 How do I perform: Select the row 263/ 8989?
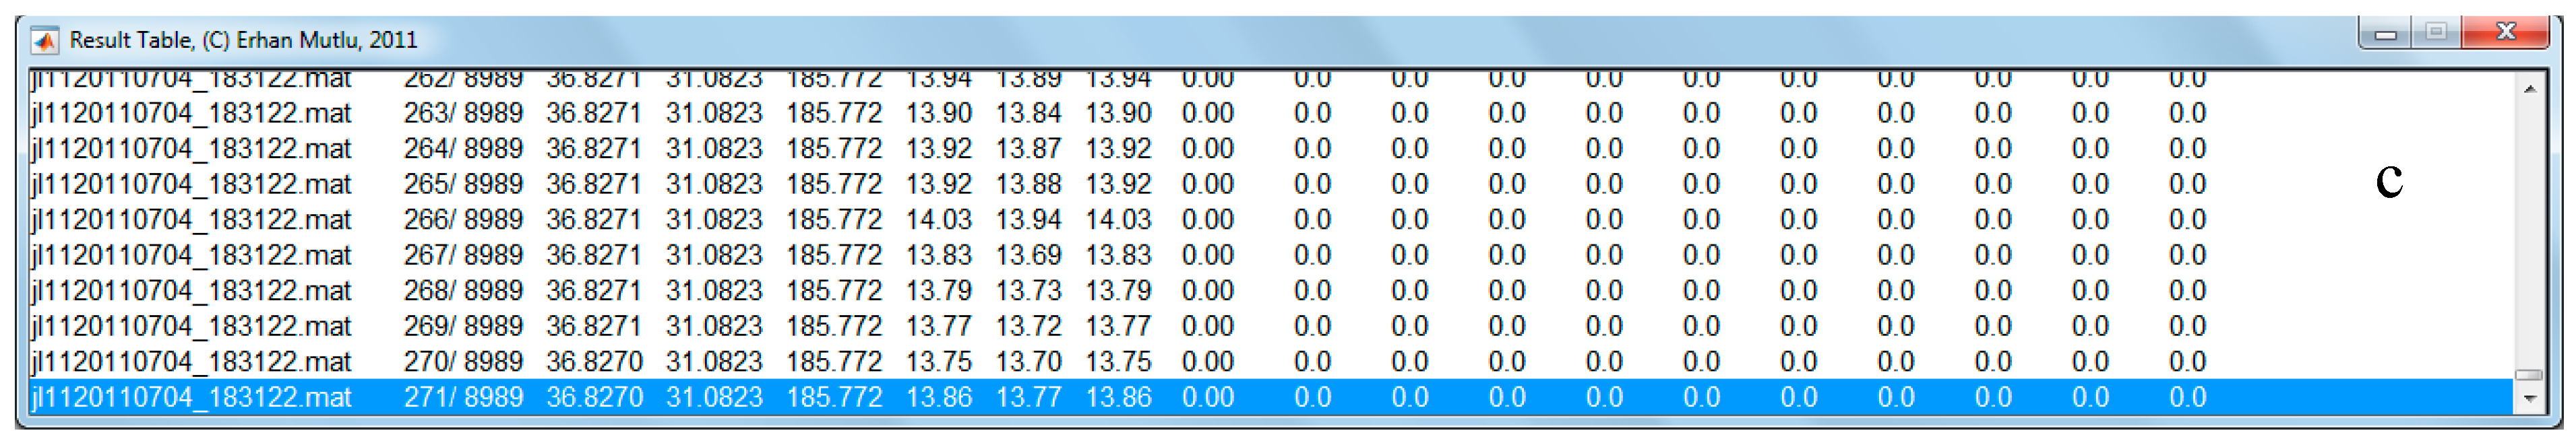[1271, 113]
